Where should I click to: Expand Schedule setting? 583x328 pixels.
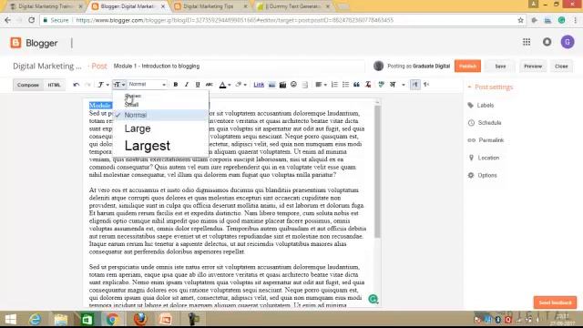point(485,123)
